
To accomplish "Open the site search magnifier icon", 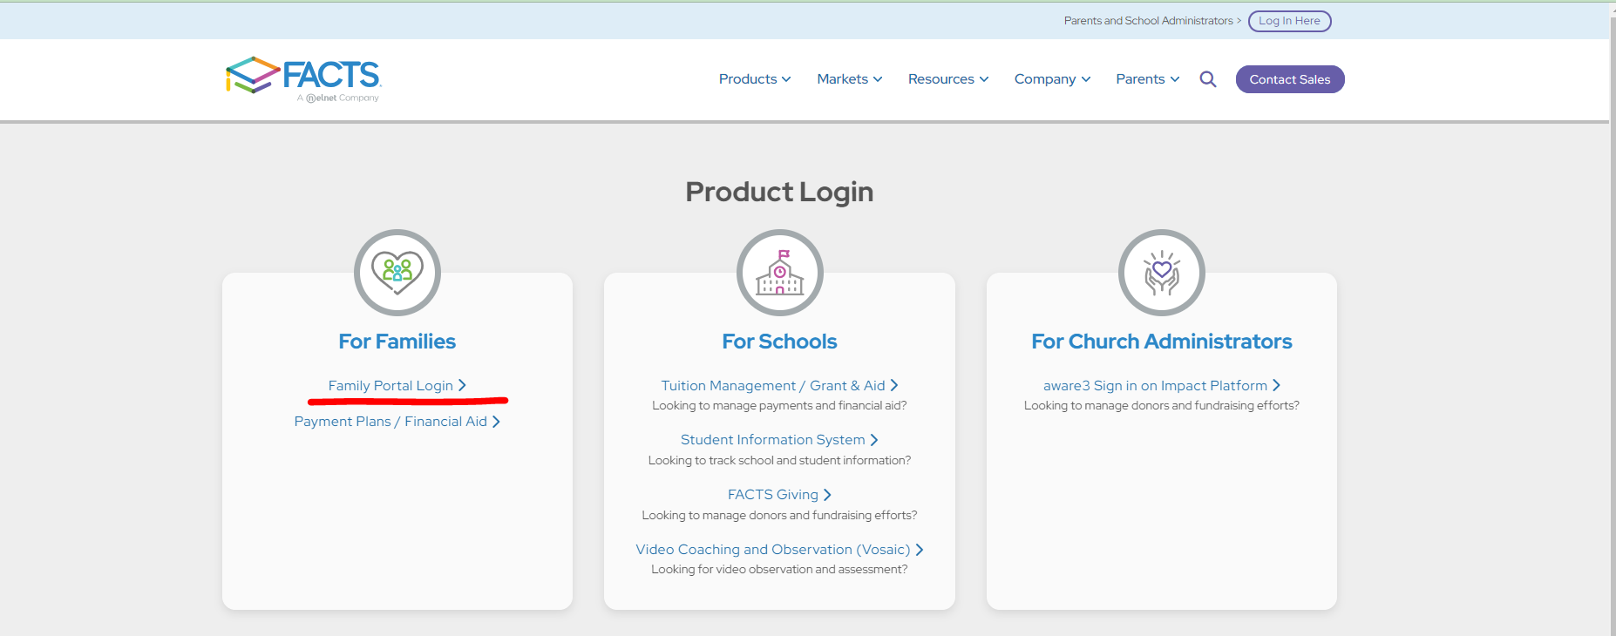I will coord(1208,79).
